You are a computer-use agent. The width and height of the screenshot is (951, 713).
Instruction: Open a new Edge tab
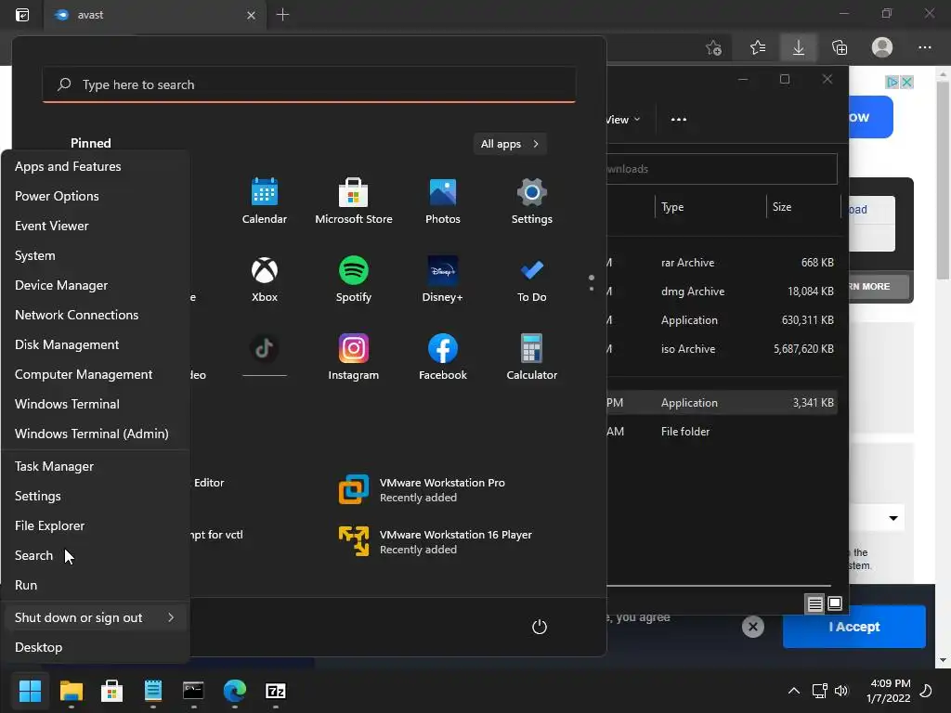pyautogui.click(x=282, y=15)
